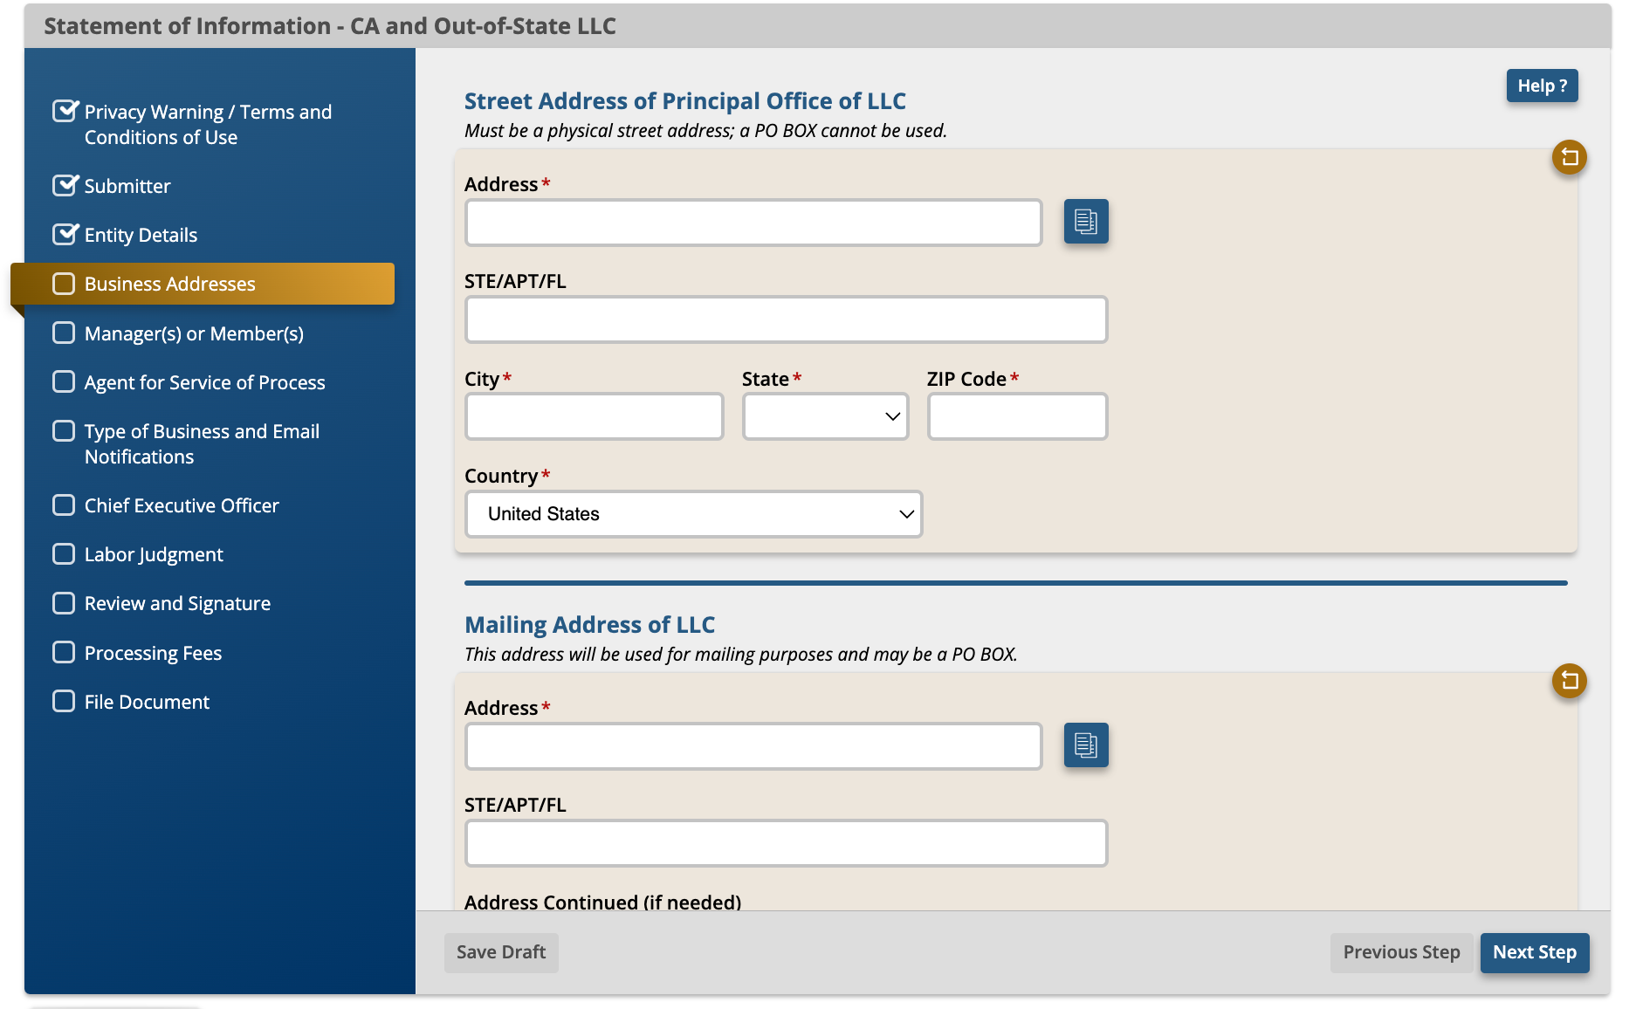
Task: Click the Next Step button
Action: pos(1535,952)
